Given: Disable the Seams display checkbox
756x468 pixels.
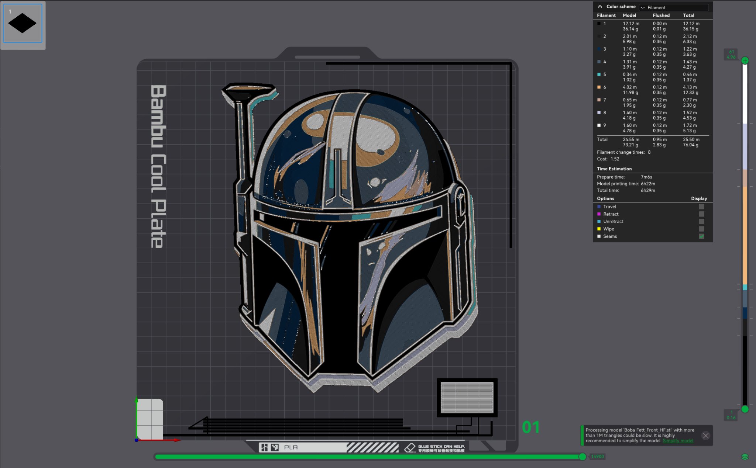Looking at the screenshot, I should (x=701, y=236).
